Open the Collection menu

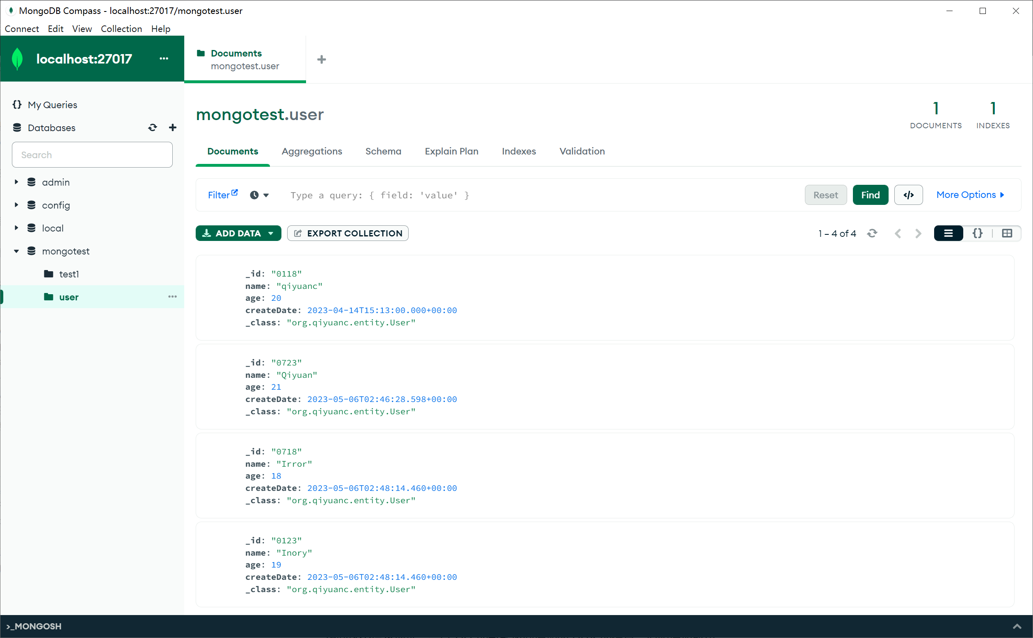(121, 29)
